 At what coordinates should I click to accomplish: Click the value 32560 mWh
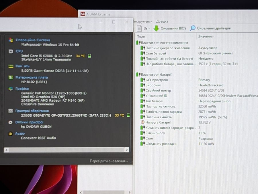coord(207,106)
